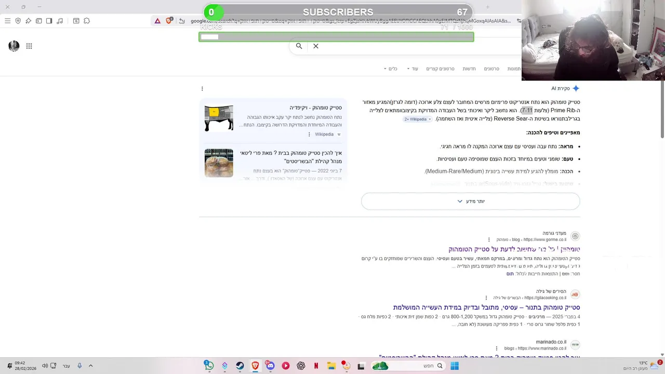Viewport: 665px width, 374px height.
Task: Open gorme.co.il Tomahawk steak result title
Action: point(514,249)
